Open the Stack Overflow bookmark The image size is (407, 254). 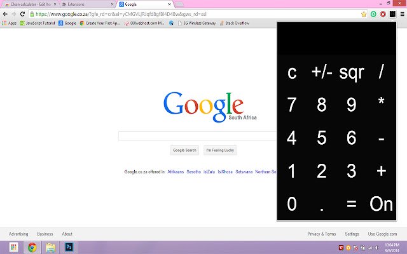tap(235, 23)
